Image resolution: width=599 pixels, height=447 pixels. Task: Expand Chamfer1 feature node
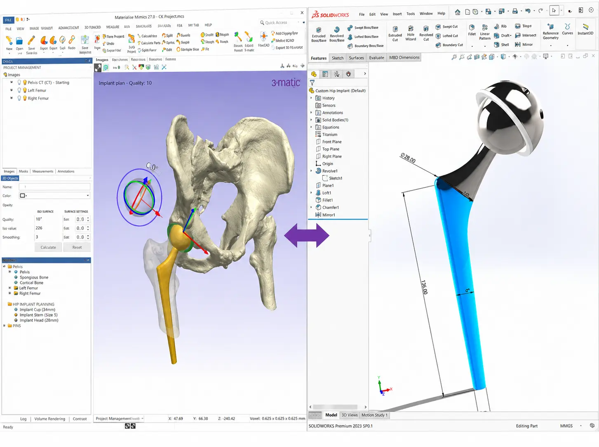pos(311,207)
